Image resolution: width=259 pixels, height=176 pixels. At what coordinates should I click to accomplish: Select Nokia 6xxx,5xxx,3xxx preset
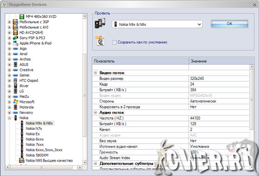point(44,150)
